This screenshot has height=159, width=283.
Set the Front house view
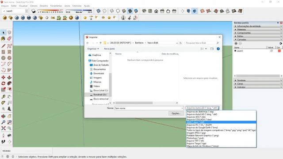[156, 11]
